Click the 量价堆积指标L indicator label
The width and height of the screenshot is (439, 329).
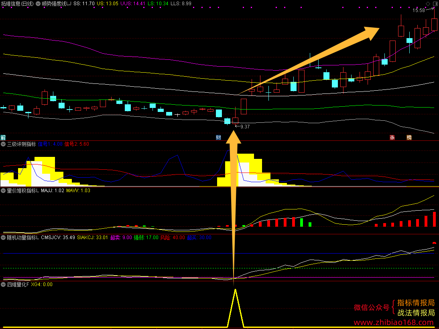click(23, 191)
